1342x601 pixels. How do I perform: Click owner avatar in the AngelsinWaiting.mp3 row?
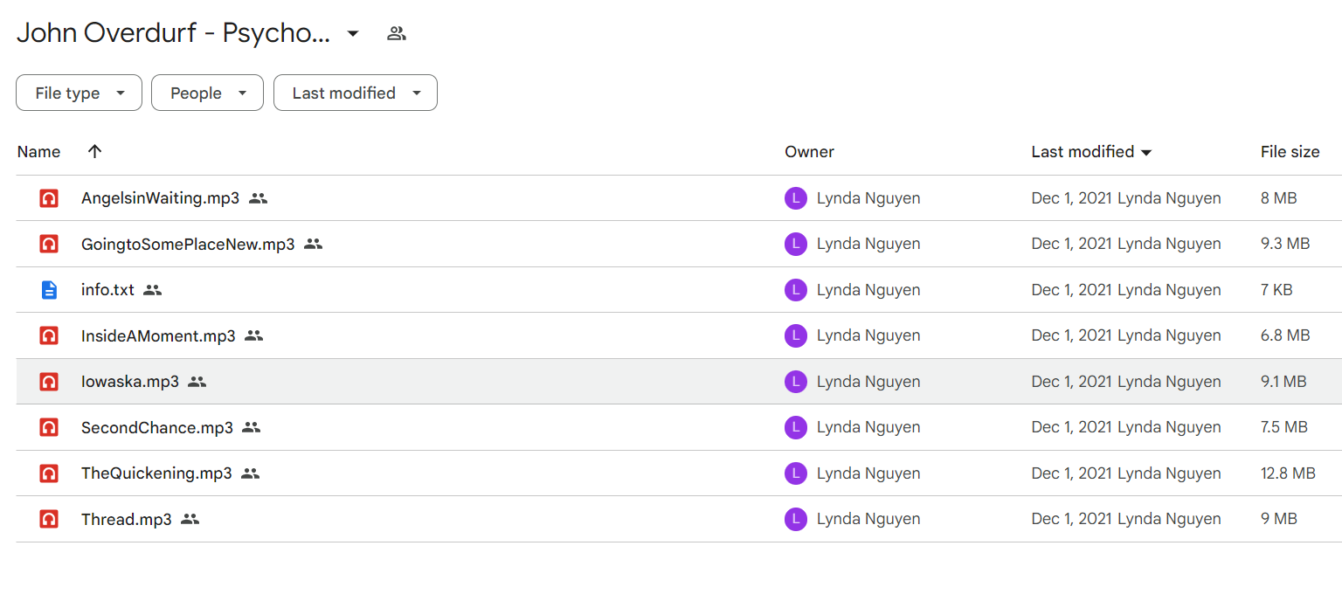point(795,198)
